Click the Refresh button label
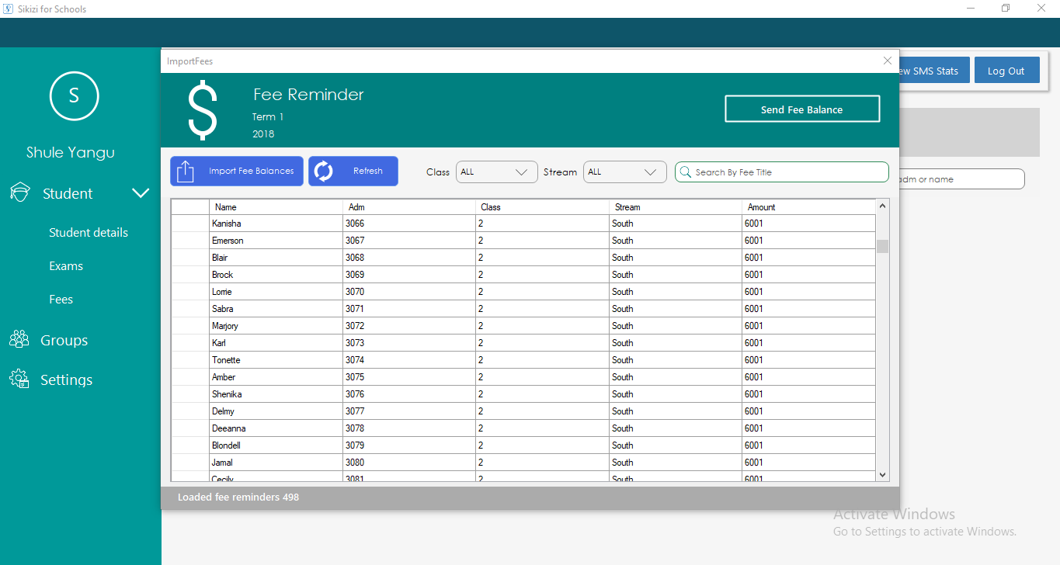This screenshot has width=1060, height=565. (x=368, y=172)
